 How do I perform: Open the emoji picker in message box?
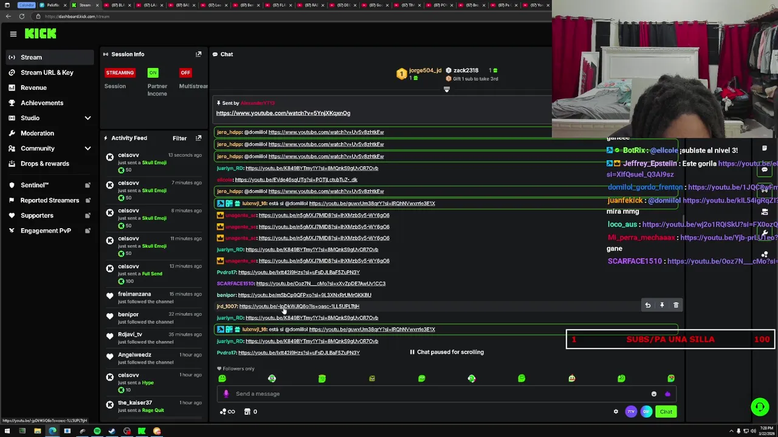[654, 394]
